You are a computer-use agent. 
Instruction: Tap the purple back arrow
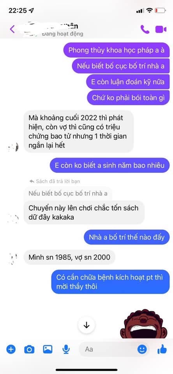pos(12,29)
